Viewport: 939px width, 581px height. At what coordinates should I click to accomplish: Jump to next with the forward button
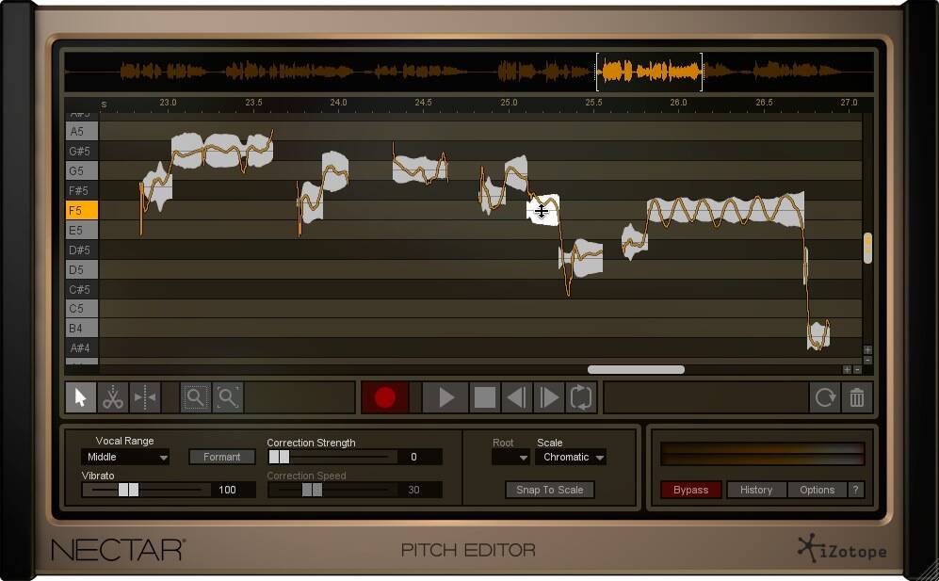(x=548, y=397)
